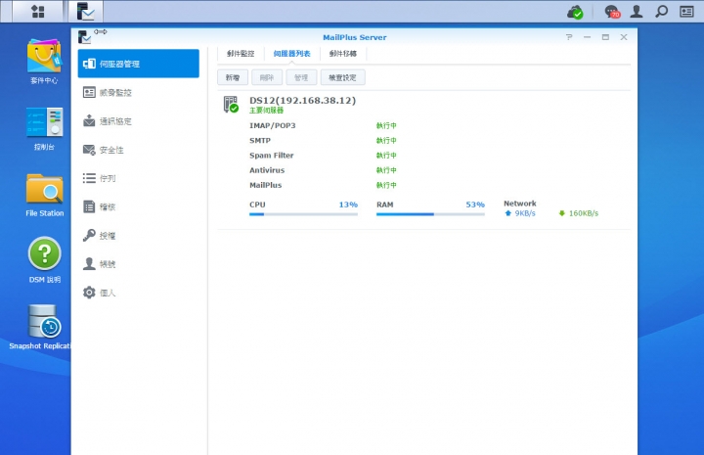Switch to the 郵件監控 tab
Image resolution: width=704 pixels, height=455 pixels.
tap(241, 54)
